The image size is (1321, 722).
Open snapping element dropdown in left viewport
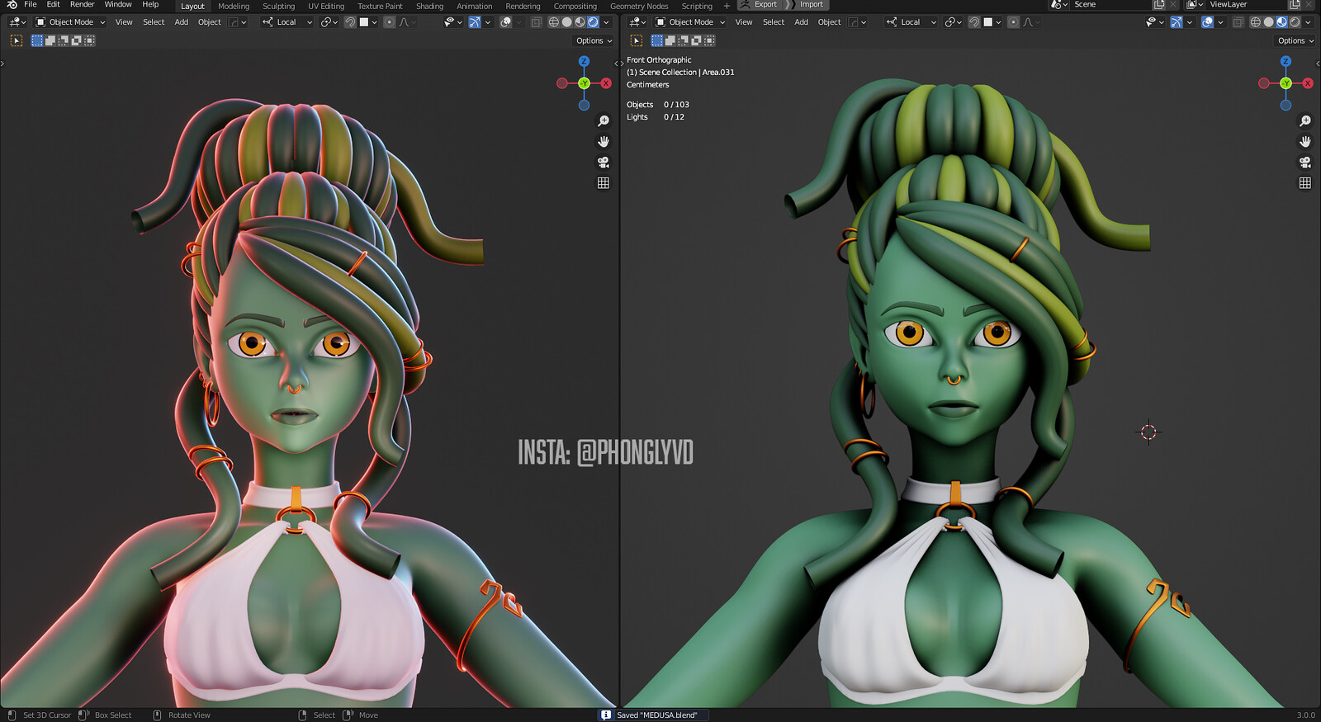[x=368, y=22]
